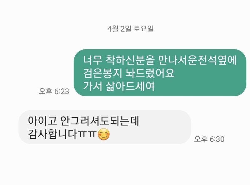Tap the 오후 6:30 timestamp

(x=209, y=139)
